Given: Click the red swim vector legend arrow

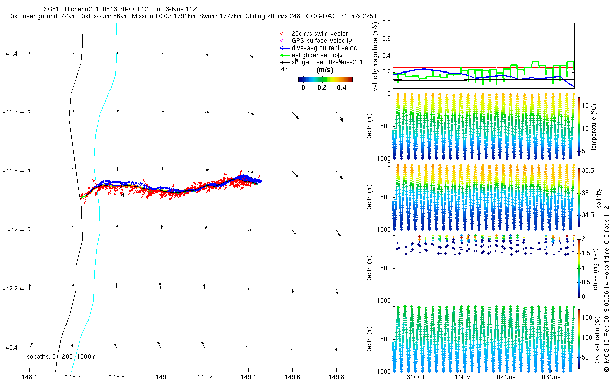Looking at the screenshot, I should coord(284,33).
